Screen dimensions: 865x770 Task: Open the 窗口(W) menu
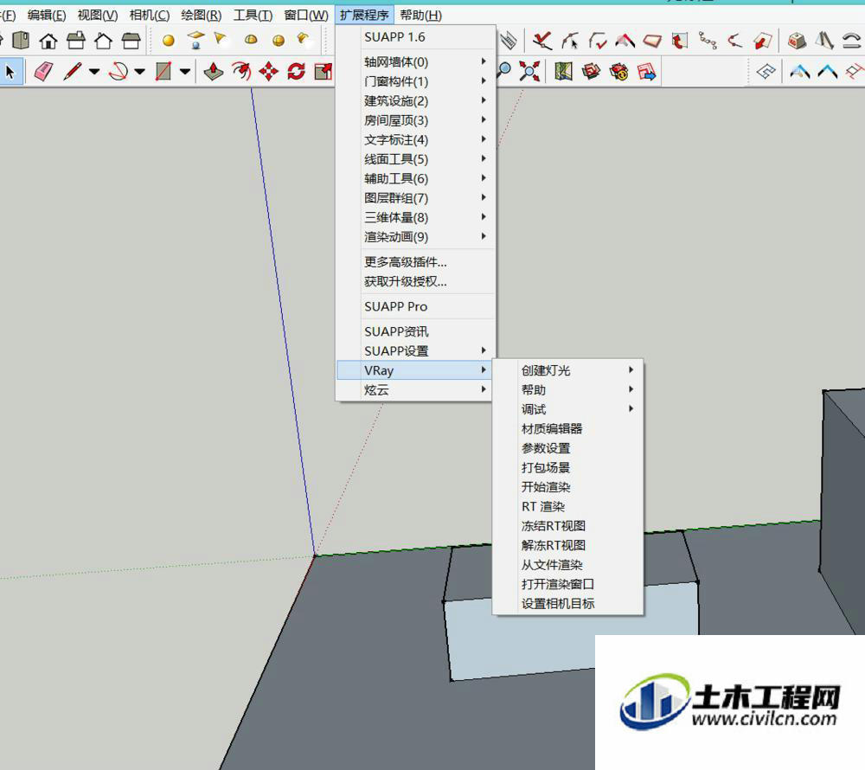306,15
